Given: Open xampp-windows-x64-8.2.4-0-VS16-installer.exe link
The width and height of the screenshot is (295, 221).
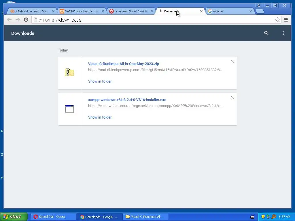Looking at the screenshot, I should 127,100.
